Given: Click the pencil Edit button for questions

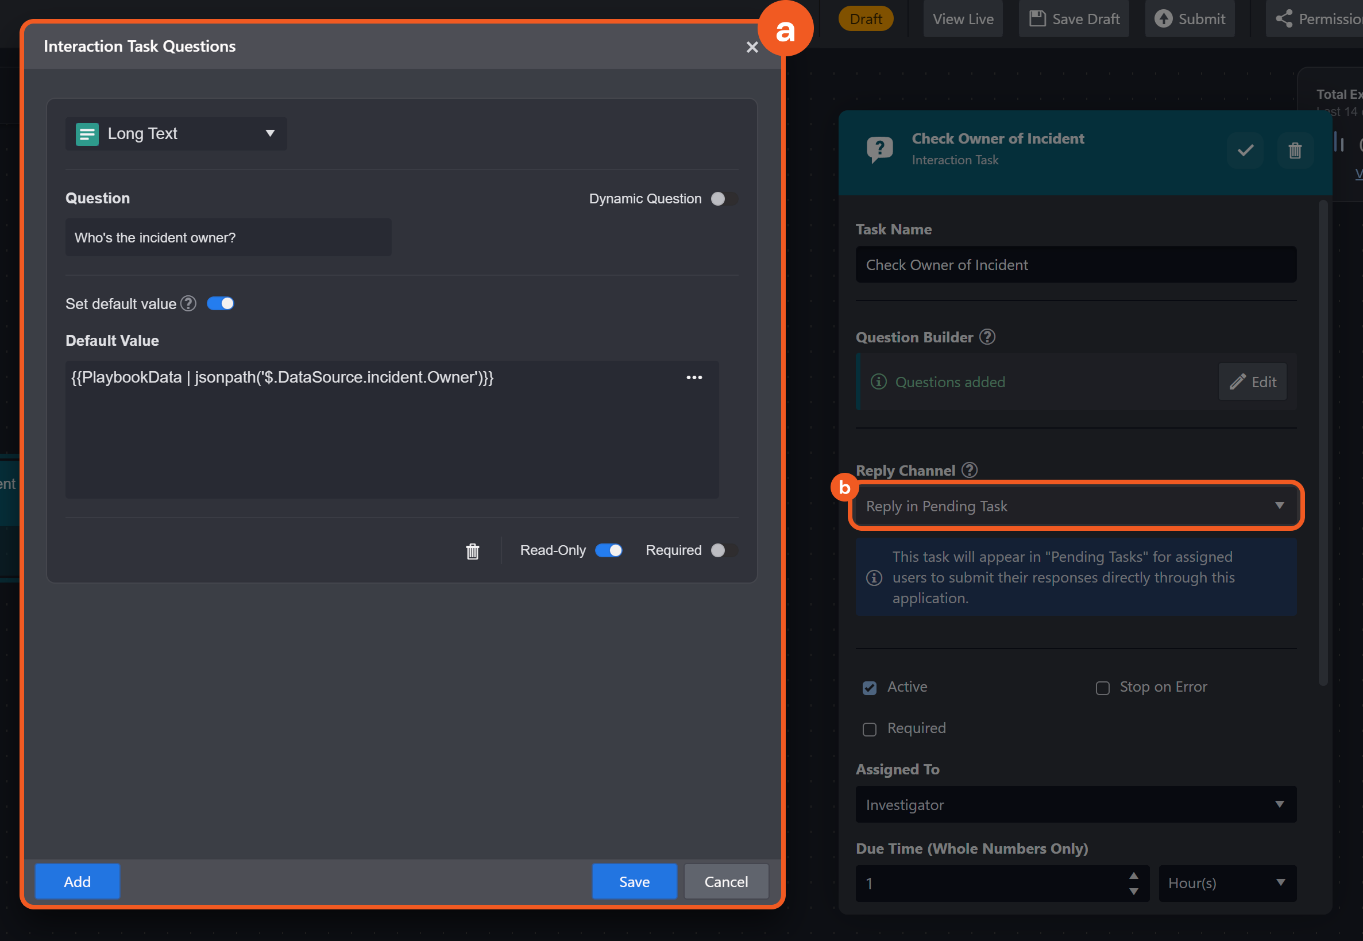Looking at the screenshot, I should coord(1253,382).
